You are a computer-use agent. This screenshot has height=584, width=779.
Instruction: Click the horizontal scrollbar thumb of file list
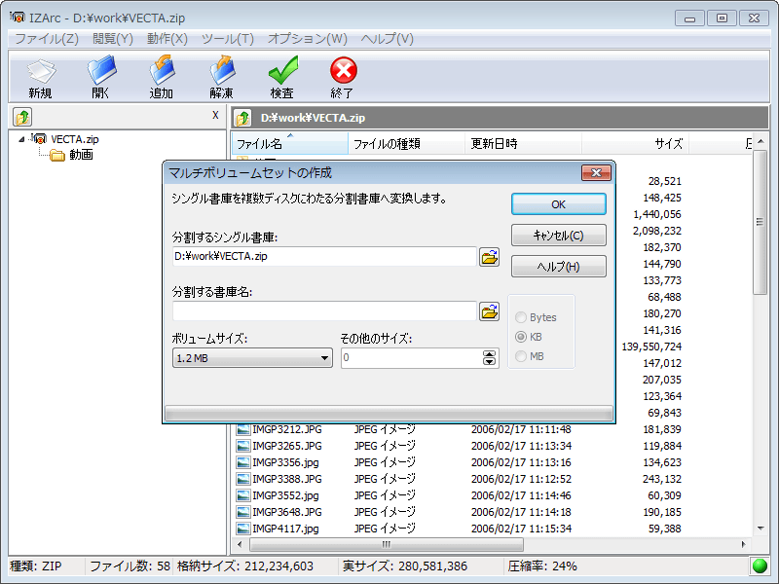click(x=386, y=544)
